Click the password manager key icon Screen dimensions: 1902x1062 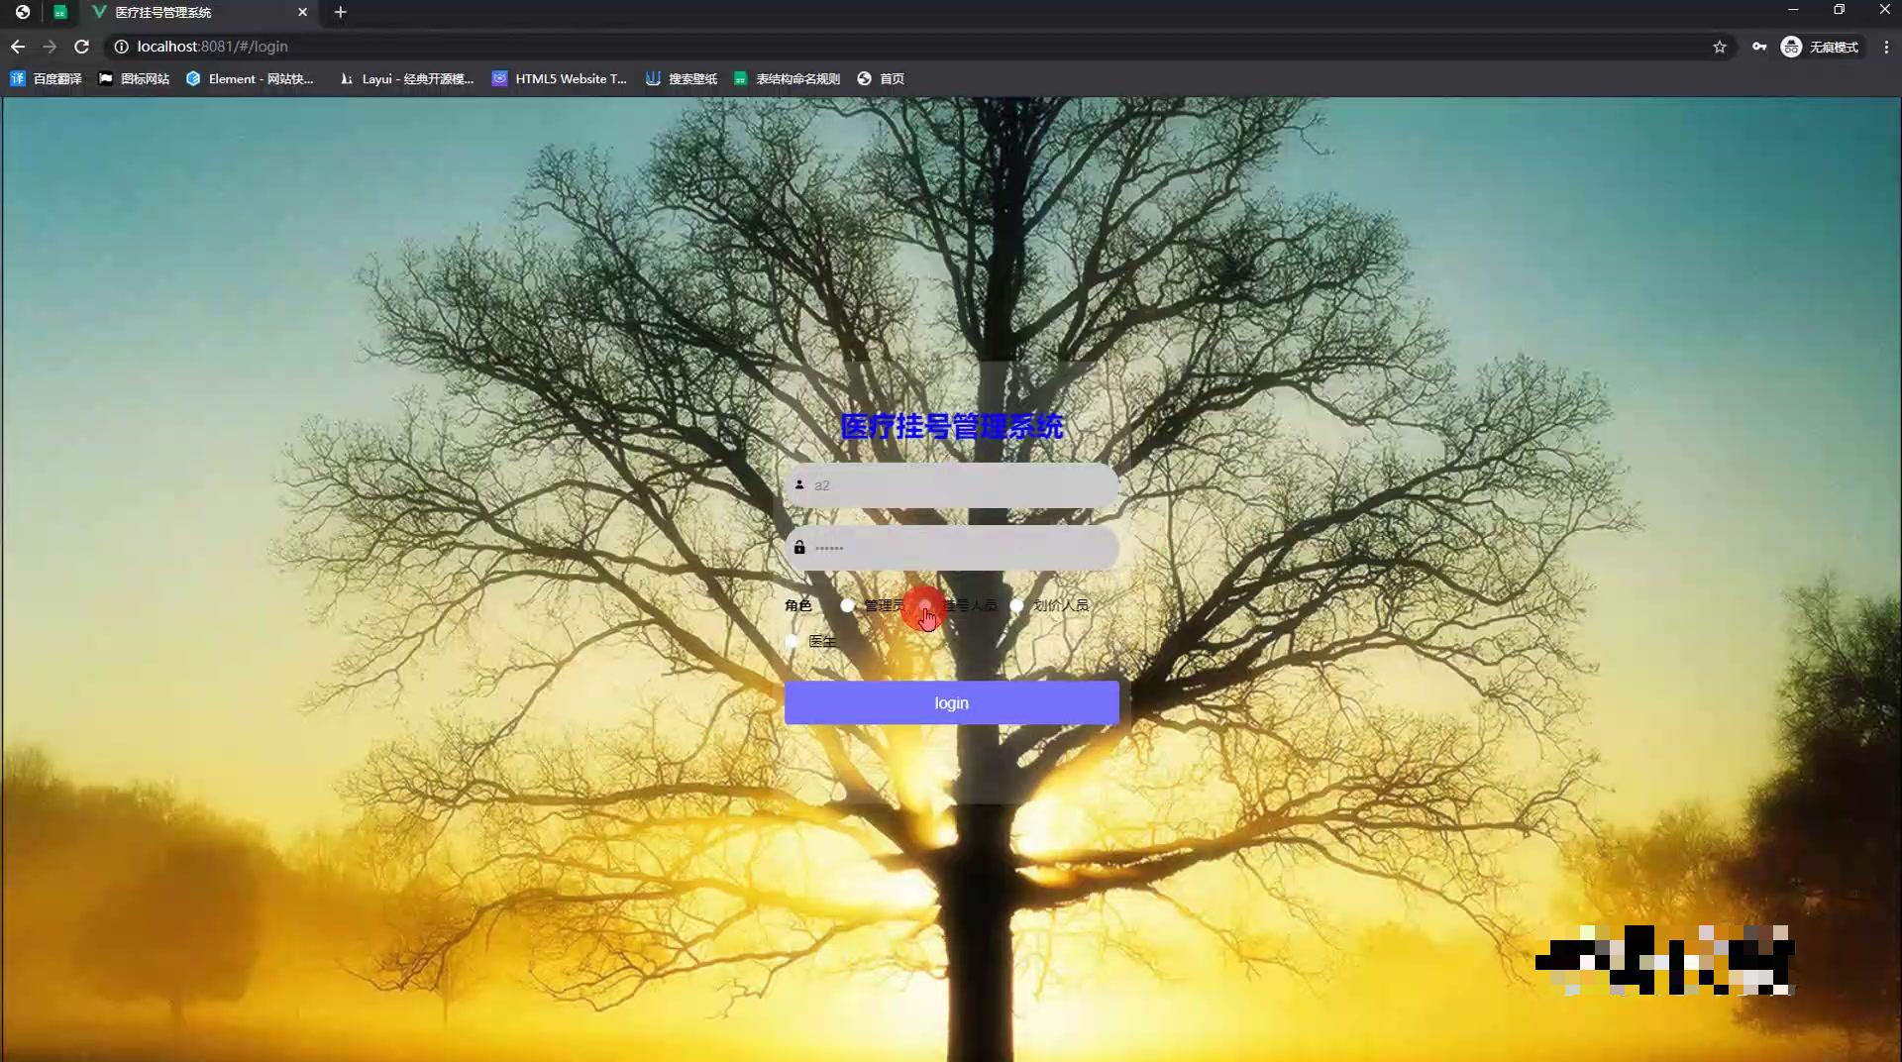pyautogui.click(x=1760, y=47)
